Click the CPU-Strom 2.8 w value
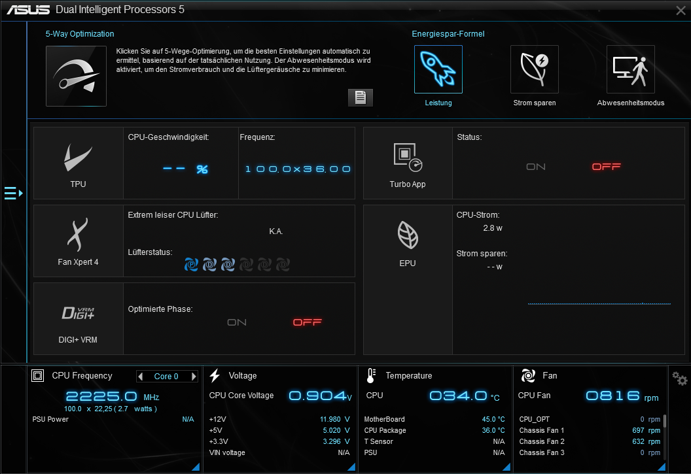 click(493, 228)
